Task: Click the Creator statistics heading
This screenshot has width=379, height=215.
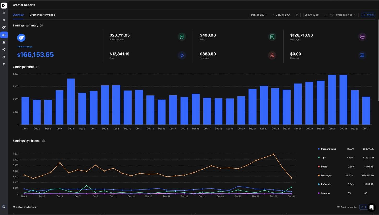Action: (x=25, y=207)
